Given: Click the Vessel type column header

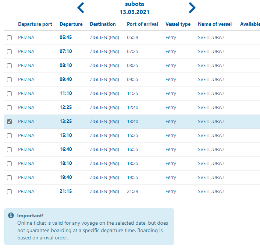Looking at the screenshot, I should (x=178, y=24).
